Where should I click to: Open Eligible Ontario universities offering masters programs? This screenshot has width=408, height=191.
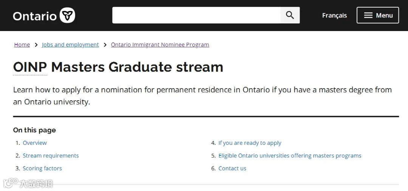290,156
